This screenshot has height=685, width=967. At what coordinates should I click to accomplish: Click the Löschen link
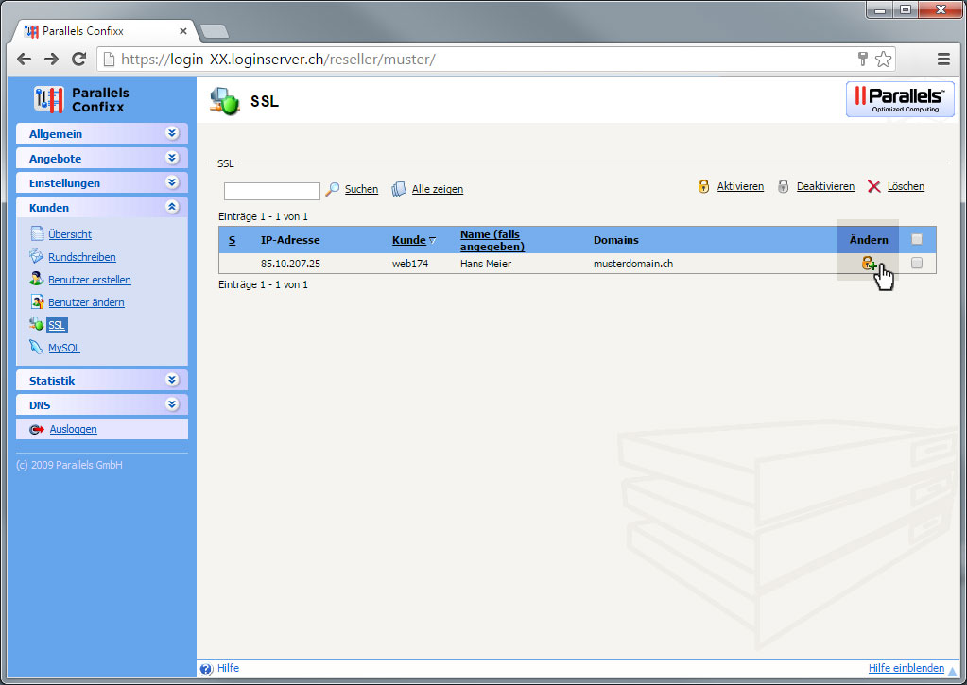pos(906,186)
